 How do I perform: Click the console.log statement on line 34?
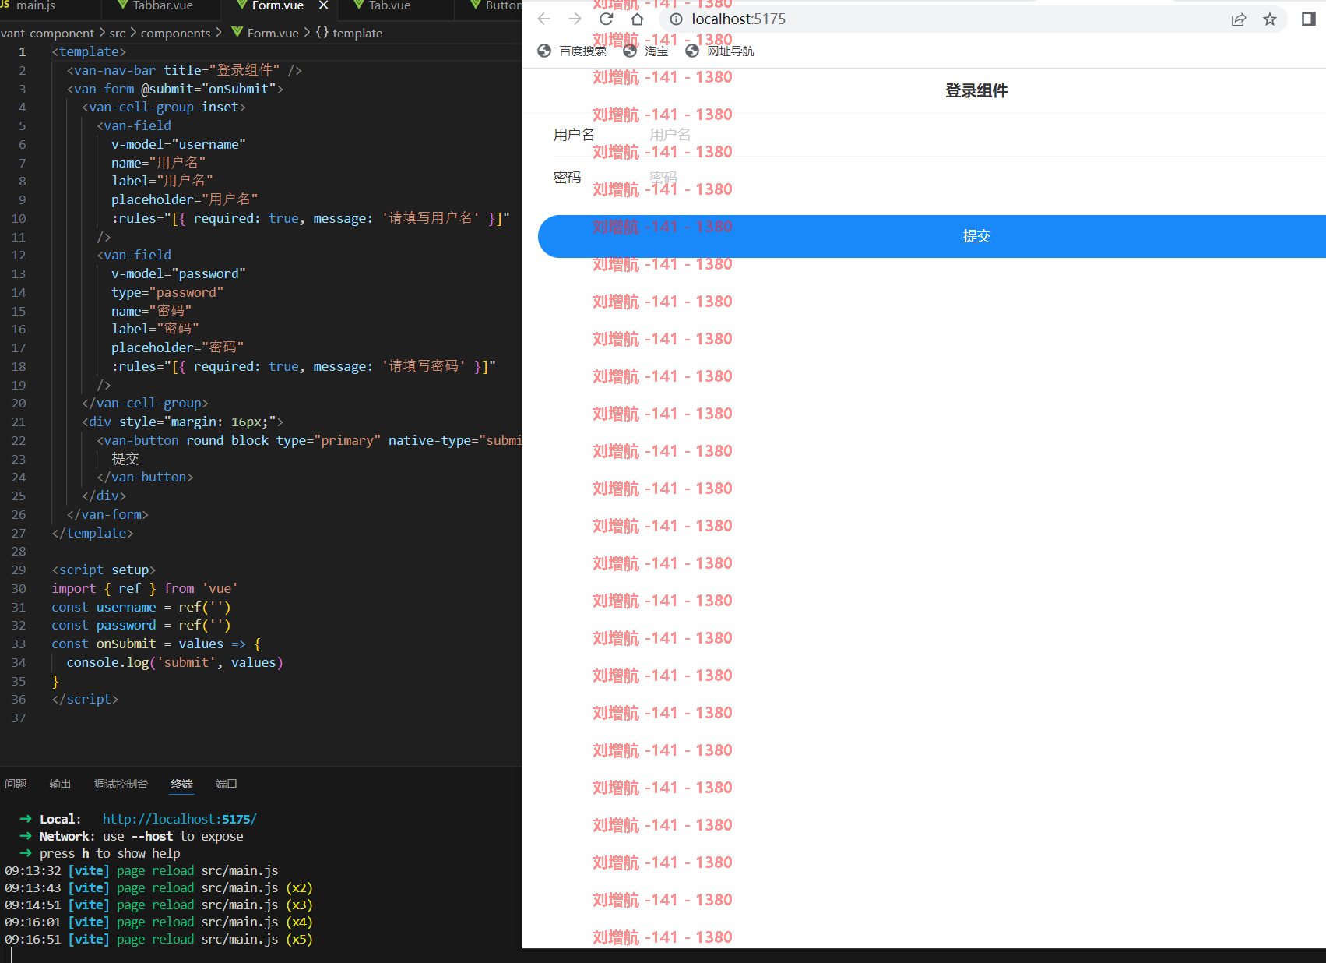(x=174, y=662)
